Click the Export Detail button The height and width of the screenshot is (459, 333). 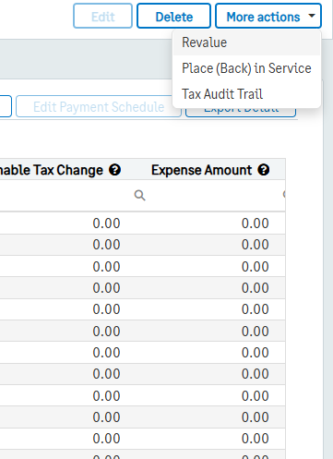241,113
